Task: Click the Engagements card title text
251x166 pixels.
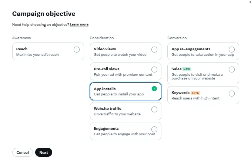Action: pos(106,129)
